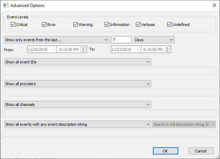
Task: Toggle the Undefined checkbox
Action: pos(169,25)
